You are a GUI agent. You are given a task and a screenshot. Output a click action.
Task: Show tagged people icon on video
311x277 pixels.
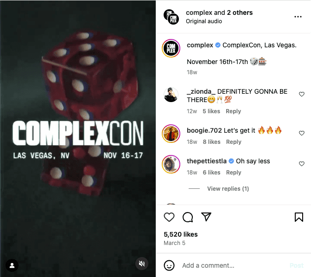12,265
